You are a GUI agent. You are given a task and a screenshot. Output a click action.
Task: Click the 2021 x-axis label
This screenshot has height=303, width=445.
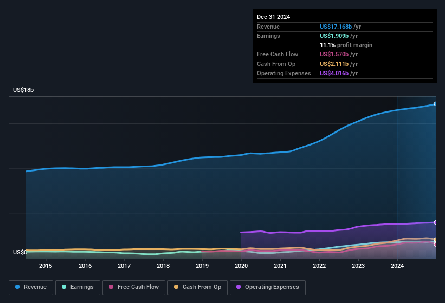click(x=280, y=266)
